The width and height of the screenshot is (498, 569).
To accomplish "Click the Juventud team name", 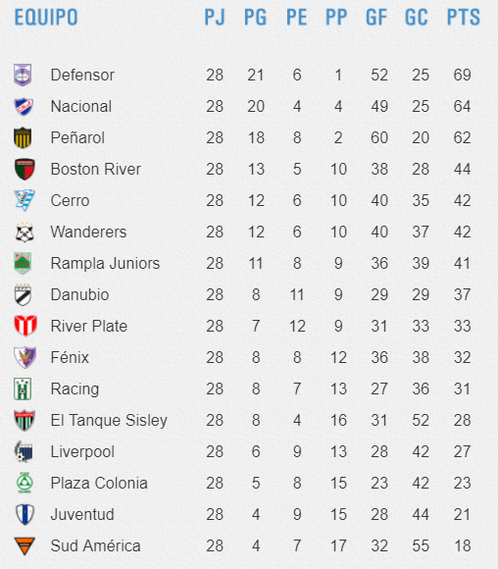I will pyautogui.click(x=82, y=515).
